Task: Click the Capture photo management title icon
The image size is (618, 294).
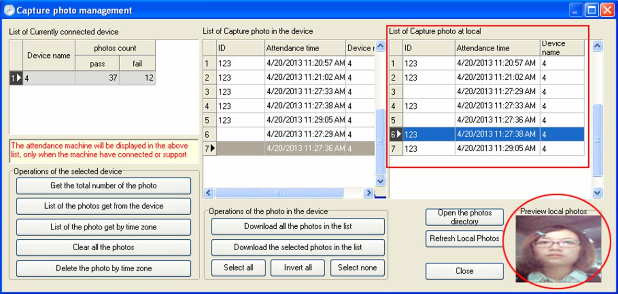Action: tap(9, 10)
